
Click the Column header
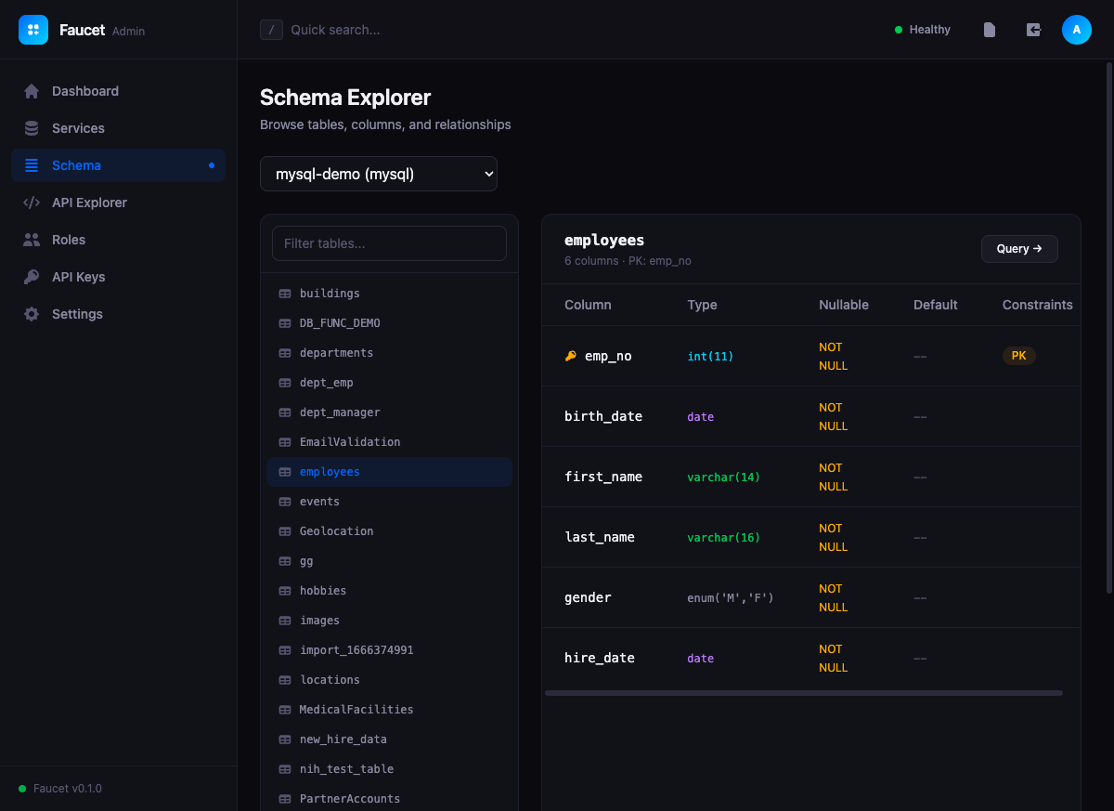[x=588, y=305]
